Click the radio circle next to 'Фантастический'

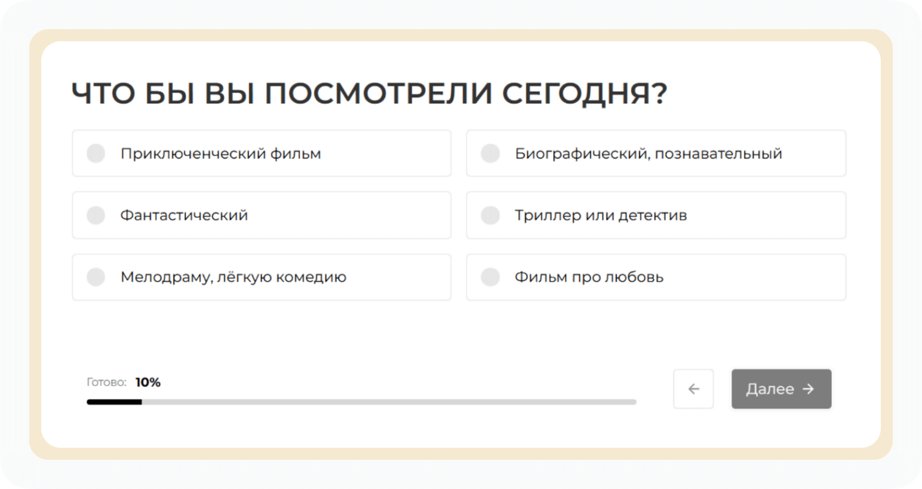tap(95, 215)
